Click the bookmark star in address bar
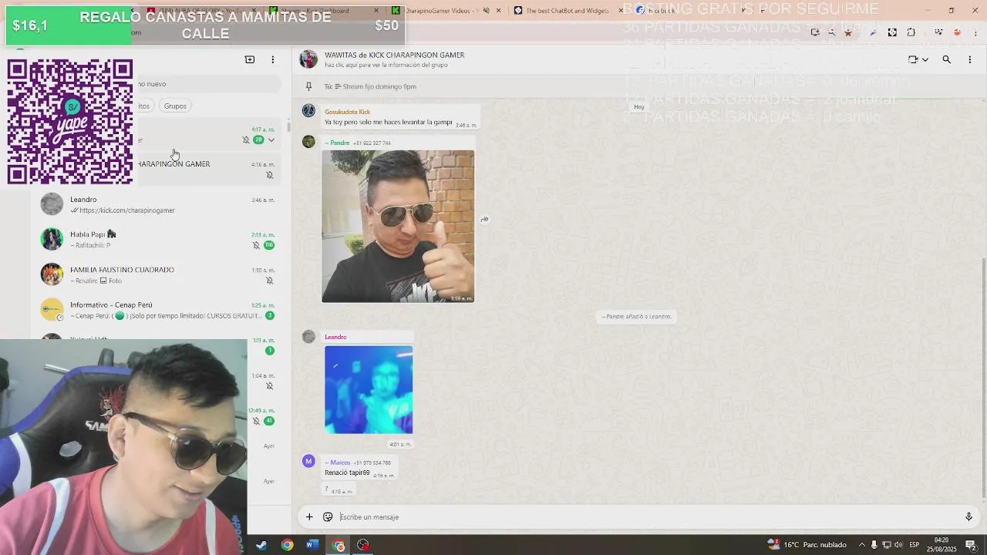The height and width of the screenshot is (555, 987). 848,32
